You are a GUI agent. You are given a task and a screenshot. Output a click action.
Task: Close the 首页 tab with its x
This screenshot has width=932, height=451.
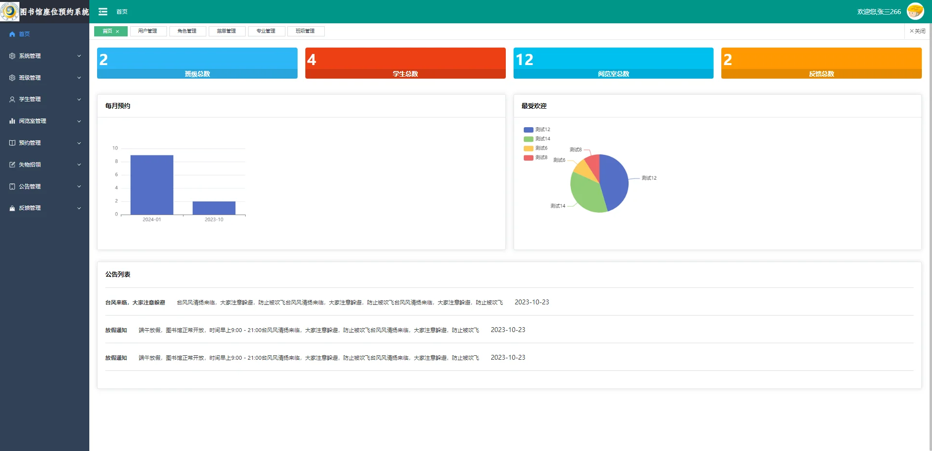117,32
